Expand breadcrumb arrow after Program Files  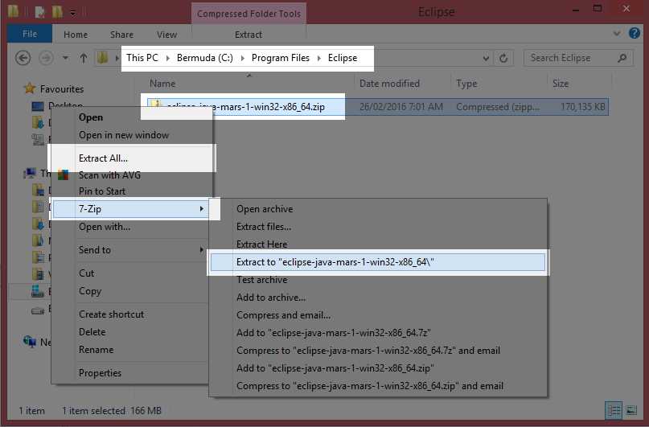319,58
